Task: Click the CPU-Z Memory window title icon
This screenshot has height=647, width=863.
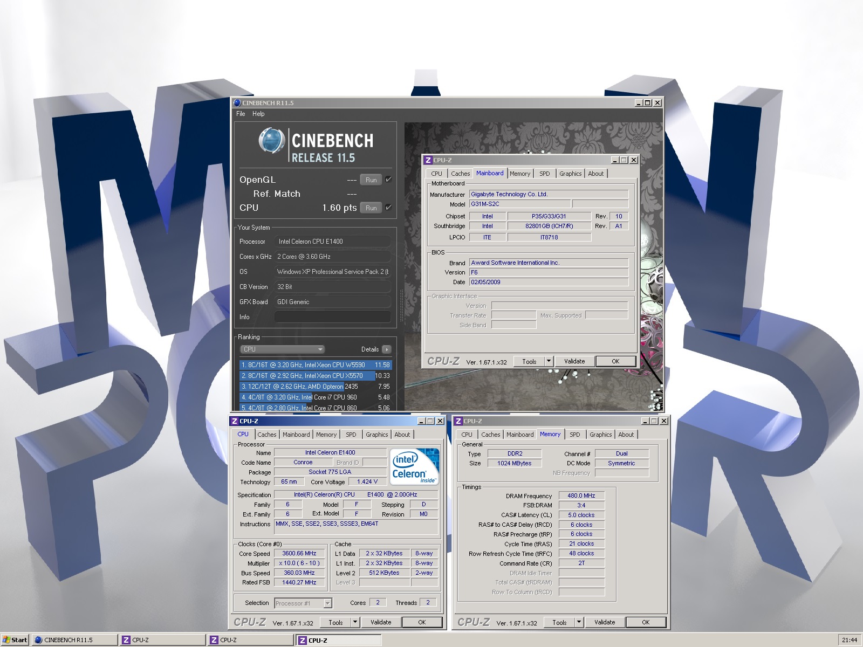Action: [x=458, y=421]
